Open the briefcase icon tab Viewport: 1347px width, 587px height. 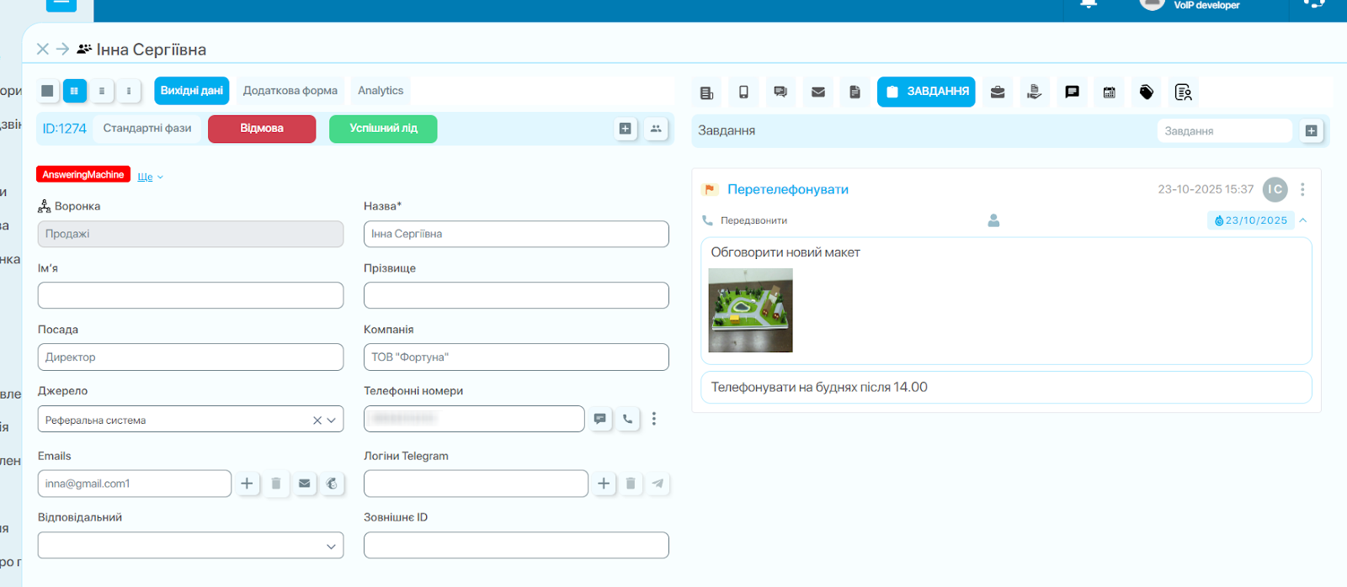pos(998,92)
